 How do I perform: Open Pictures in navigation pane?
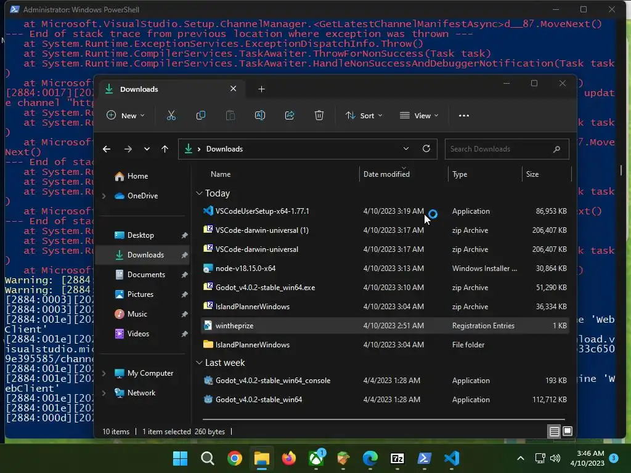[x=140, y=294]
